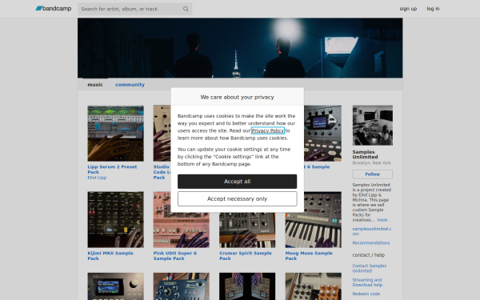Open the album thumbnail below Moog Muse

(313, 286)
